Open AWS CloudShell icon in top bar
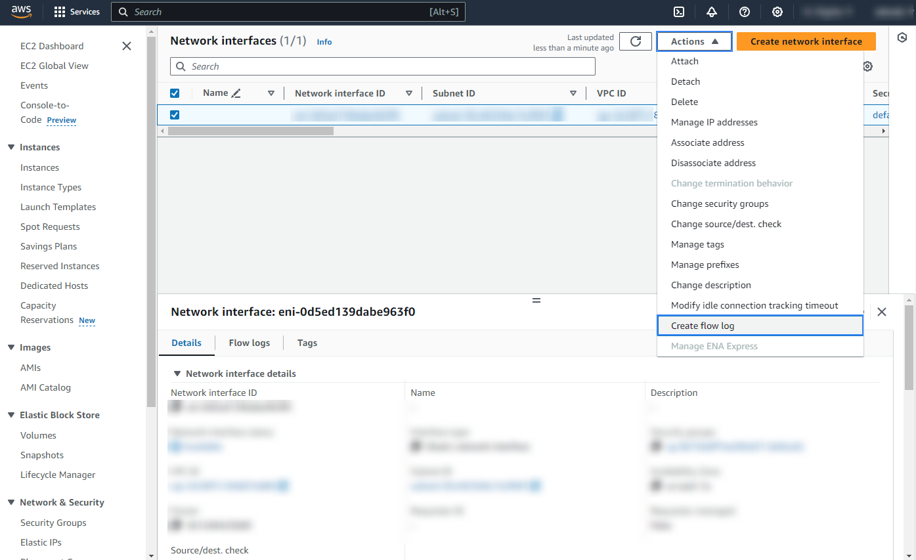Viewport: 916px width, 560px height. click(680, 12)
